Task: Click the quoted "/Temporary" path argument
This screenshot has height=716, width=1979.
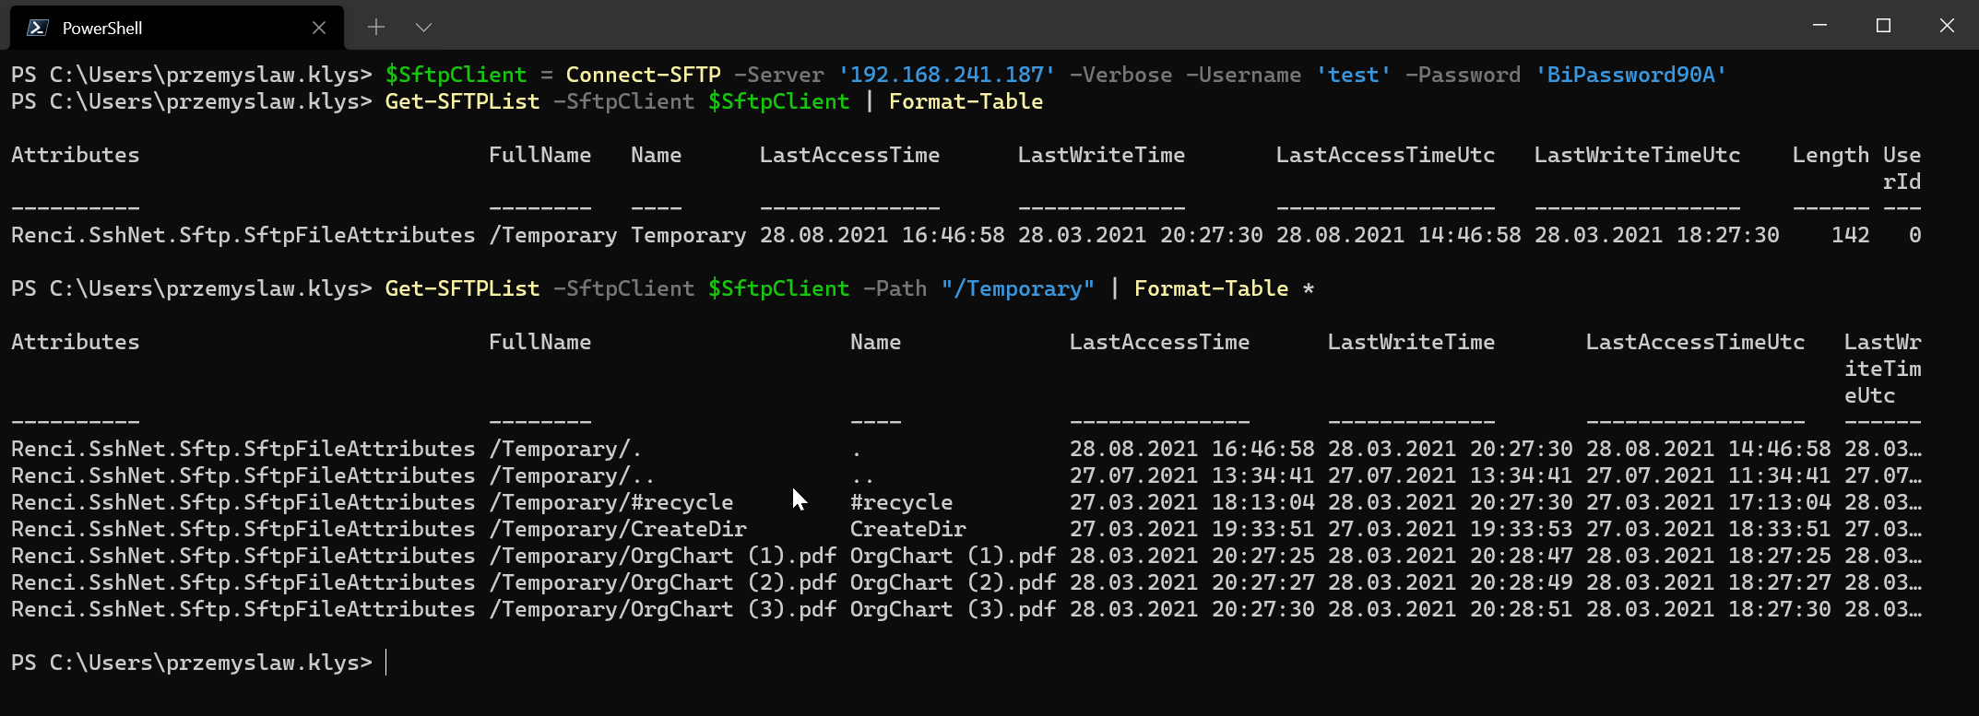Action: (x=1017, y=288)
